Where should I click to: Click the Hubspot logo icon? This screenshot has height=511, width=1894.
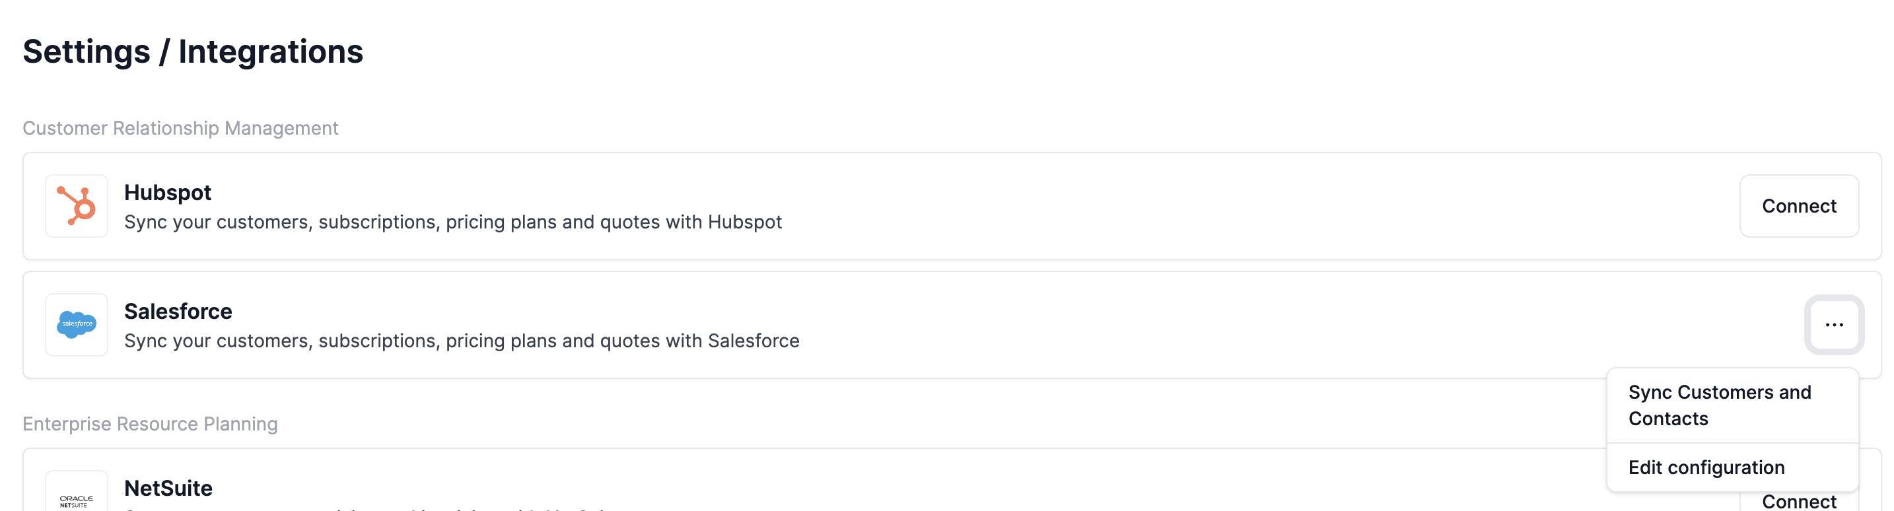tap(77, 206)
